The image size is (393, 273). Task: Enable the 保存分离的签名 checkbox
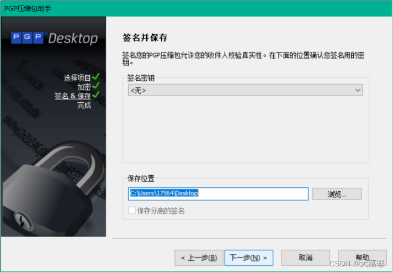point(131,210)
